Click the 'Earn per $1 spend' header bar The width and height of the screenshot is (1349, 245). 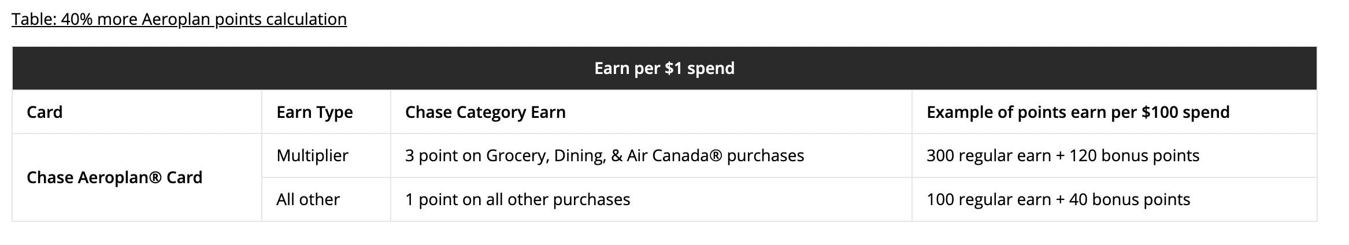[665, 68]
